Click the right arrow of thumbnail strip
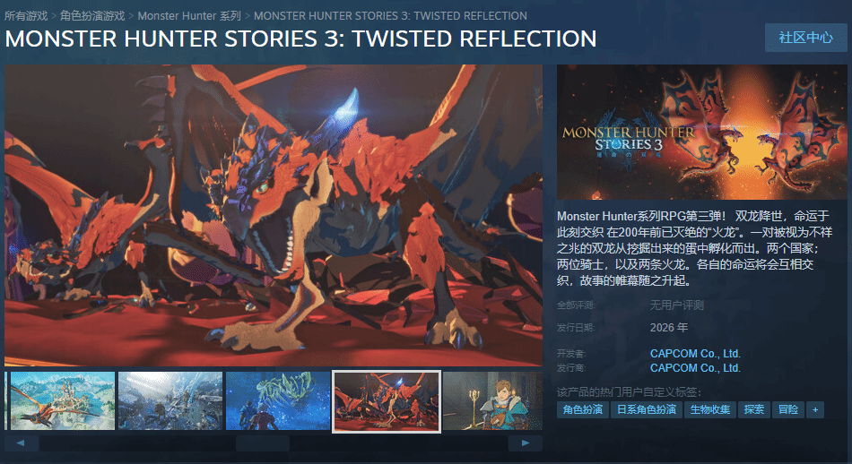This screenshot has height=464, width=852. pos(526,443)
